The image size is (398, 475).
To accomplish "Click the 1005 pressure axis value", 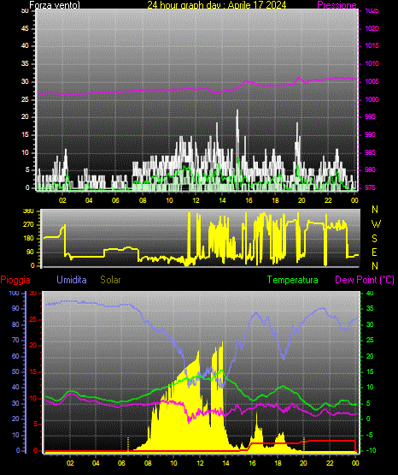I will (372, 81).
